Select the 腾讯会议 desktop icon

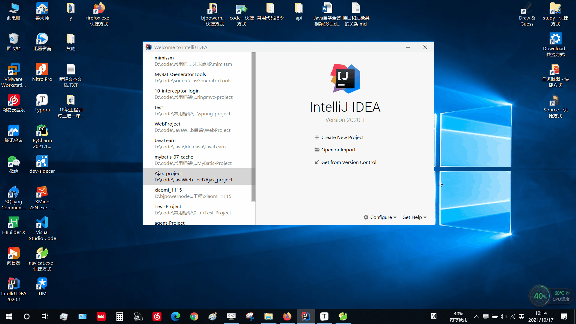coord(14,134)
